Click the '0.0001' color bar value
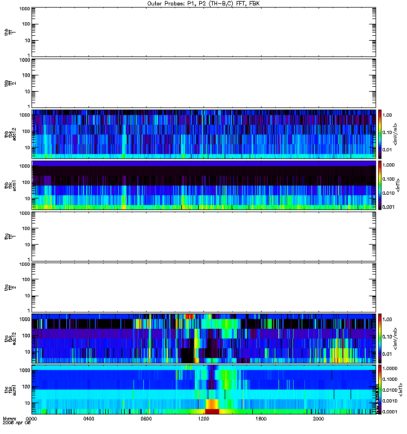This screenshot has width=407, height=434. click(390, 412)
